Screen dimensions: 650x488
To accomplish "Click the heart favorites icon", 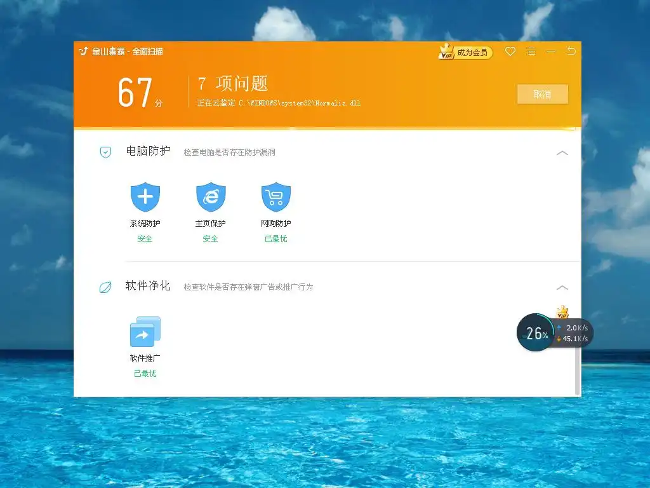I will click(x=510, y=51).
